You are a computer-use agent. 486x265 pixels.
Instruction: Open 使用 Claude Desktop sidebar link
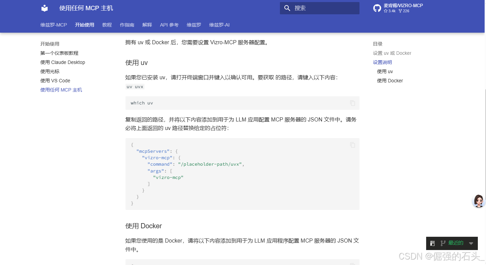click(63, 62)
